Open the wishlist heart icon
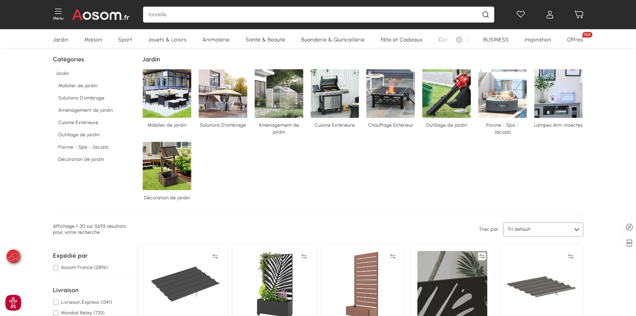This screenshot has height=316, width=636. [520, 14]
